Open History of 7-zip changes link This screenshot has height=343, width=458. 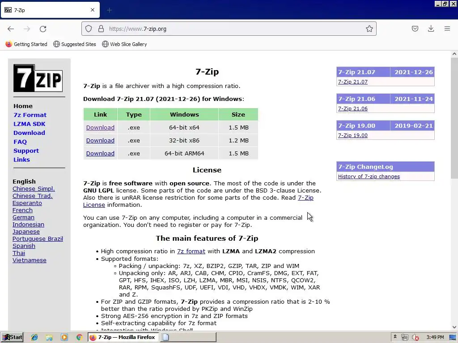(x=369, y=176)
